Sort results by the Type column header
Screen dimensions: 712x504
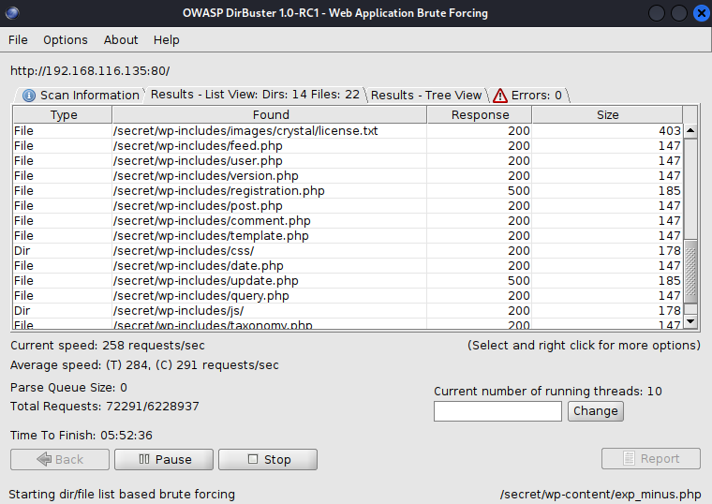point(63,115)
